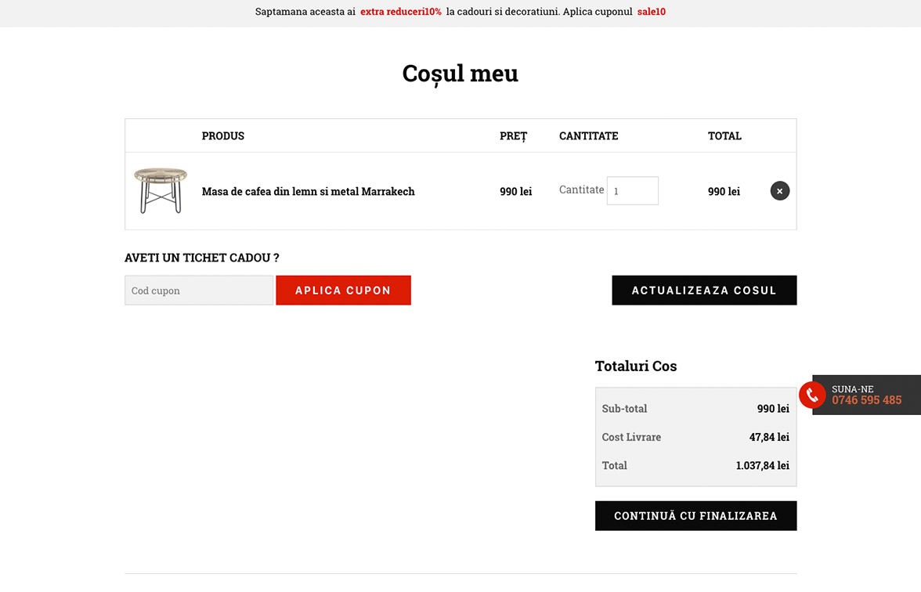Select the sale10 coupon code text
The image size is (921, 592).
pyautogui.click(x=651, y=12)
